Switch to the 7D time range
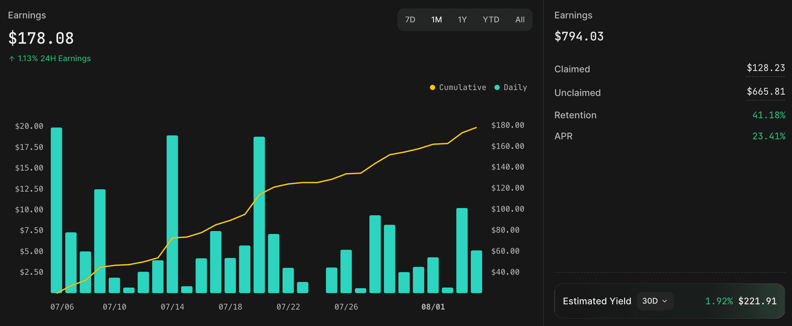This screenshot has width=792, height=326. pyautogui.click(x=410, y=20)
